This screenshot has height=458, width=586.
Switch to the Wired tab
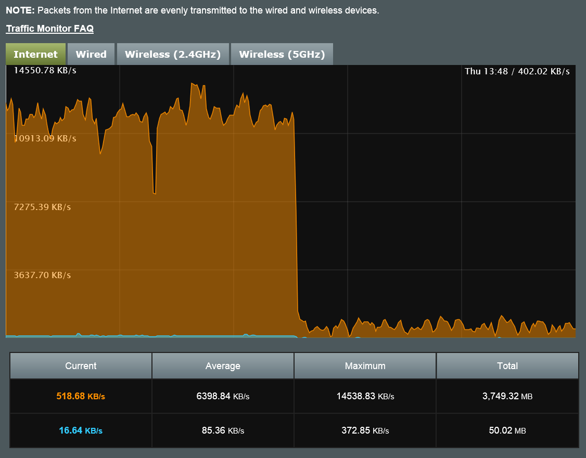pyautogui.click(x=91, y=54)
